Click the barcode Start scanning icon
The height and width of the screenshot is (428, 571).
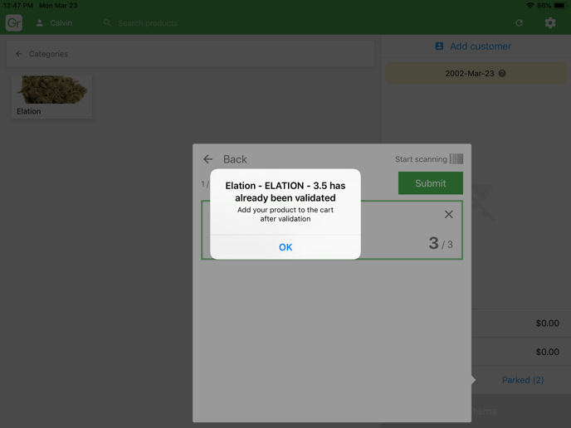pyautogui.click(x=456, y=159)
